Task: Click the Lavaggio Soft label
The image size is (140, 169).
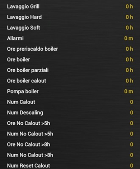Action: pyautogui.click(x=23, y=28)
